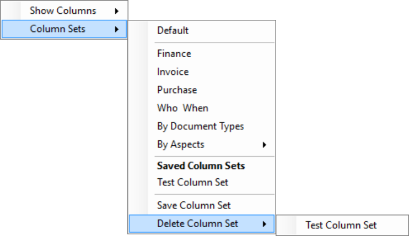The width and height of the screenshot is (409, 236).
Task: Load Test Column Set under Saved Column Sets
Action: pos(192,182)
